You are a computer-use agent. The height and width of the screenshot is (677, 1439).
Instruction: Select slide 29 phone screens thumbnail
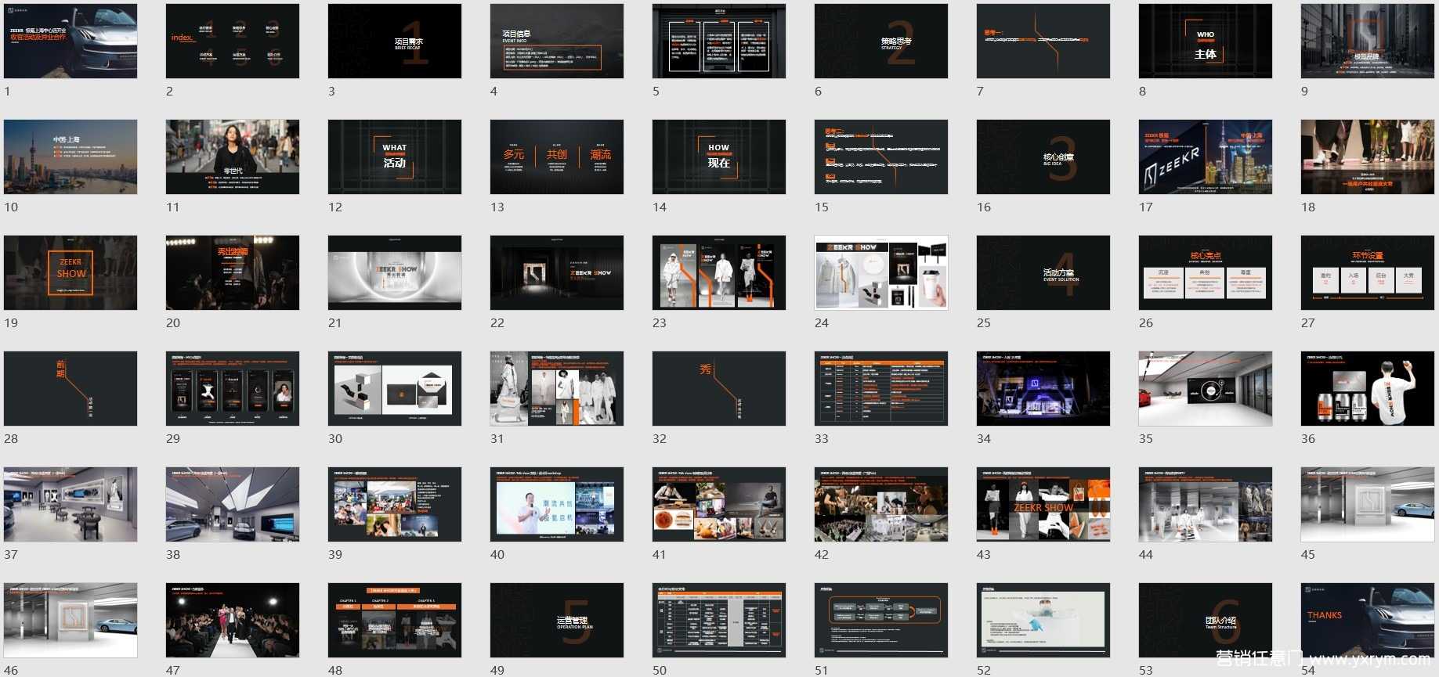[233, 388]
